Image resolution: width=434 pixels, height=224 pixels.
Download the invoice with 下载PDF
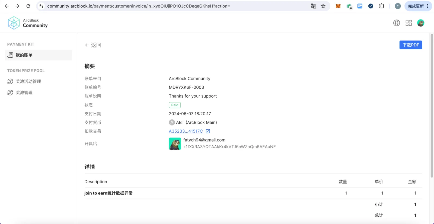click(x=411, y=45)
